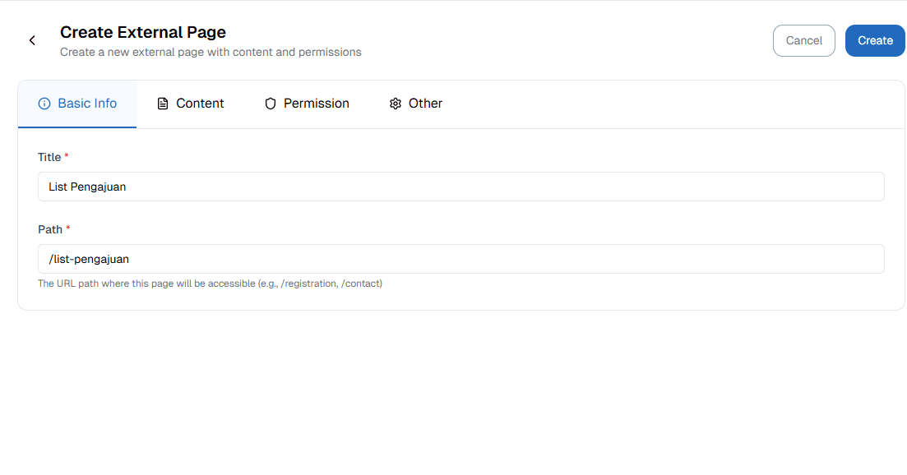Click the shield icon beside Permission

coord(271,104)
